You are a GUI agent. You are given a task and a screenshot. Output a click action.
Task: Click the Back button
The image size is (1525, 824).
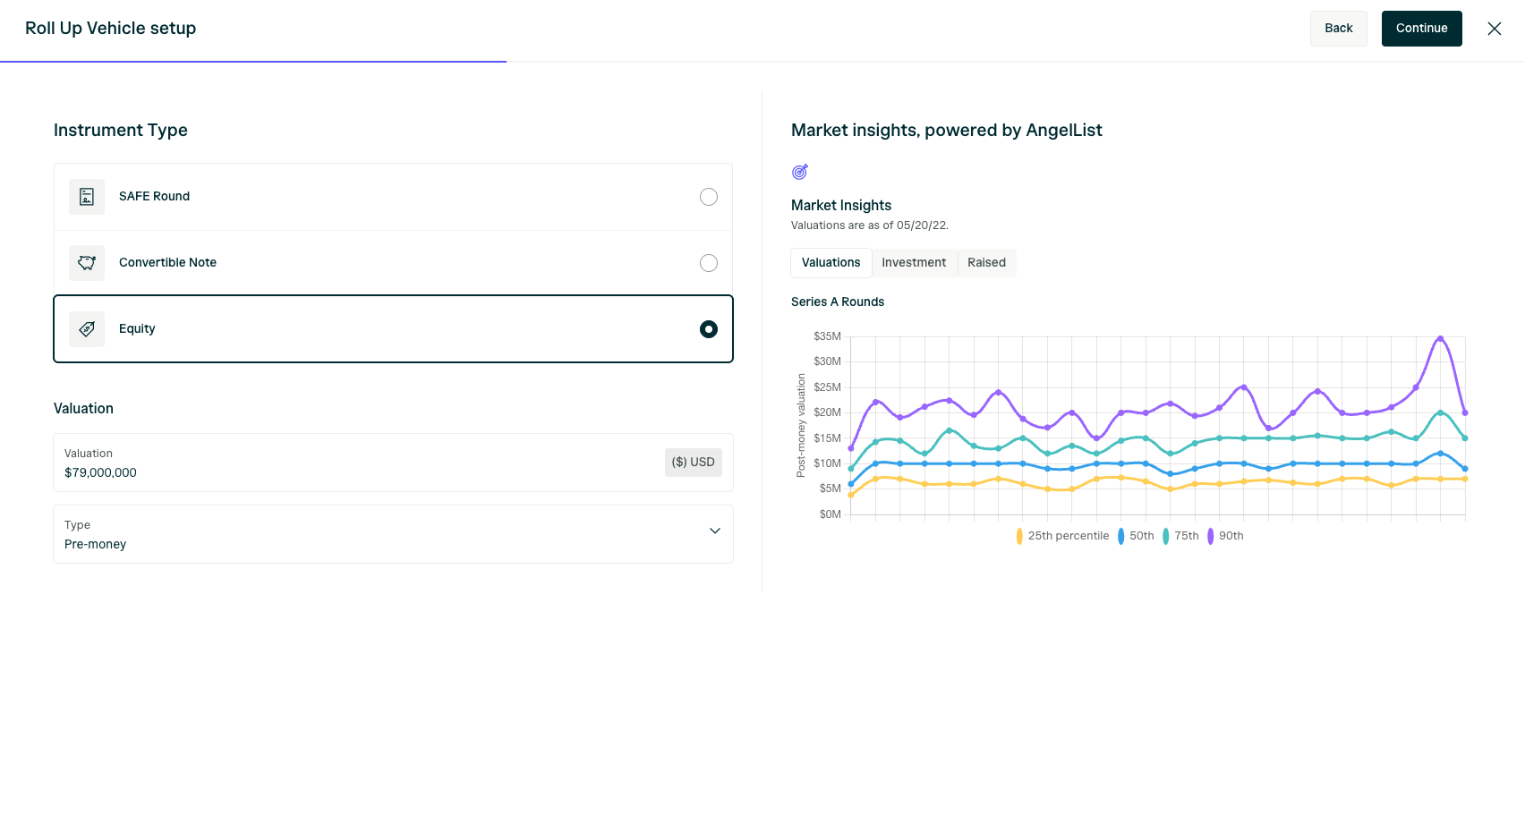[1339, 29]
